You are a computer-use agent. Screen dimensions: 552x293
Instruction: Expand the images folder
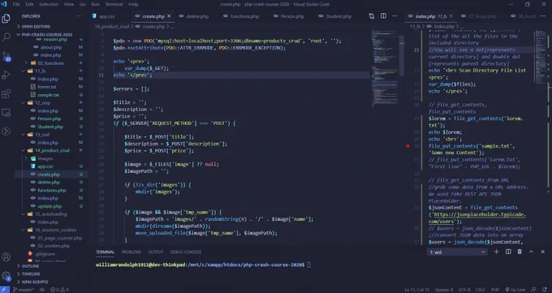pos(45,158)
